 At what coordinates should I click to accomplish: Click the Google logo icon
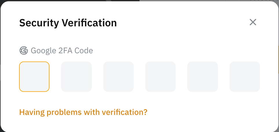23,51
